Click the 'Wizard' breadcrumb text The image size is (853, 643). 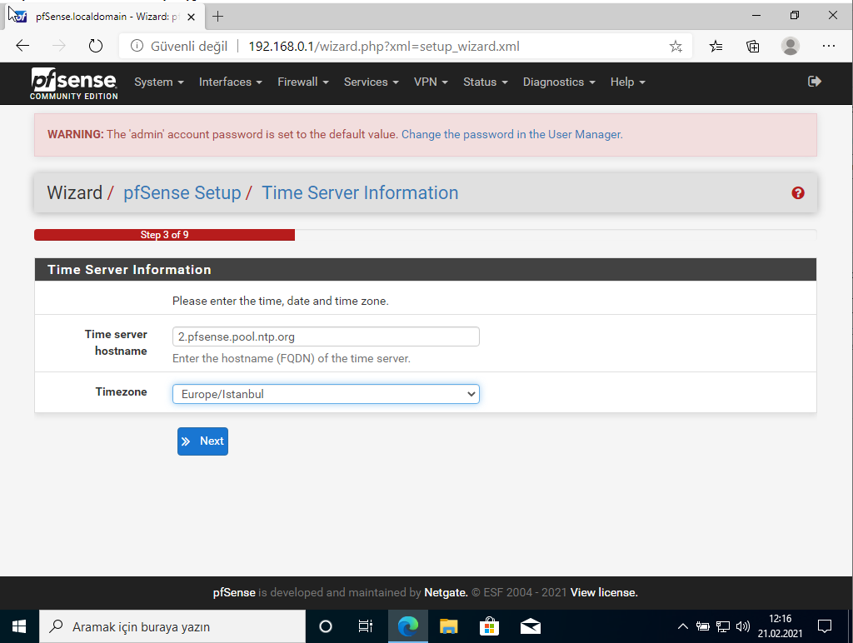point(74,193)
